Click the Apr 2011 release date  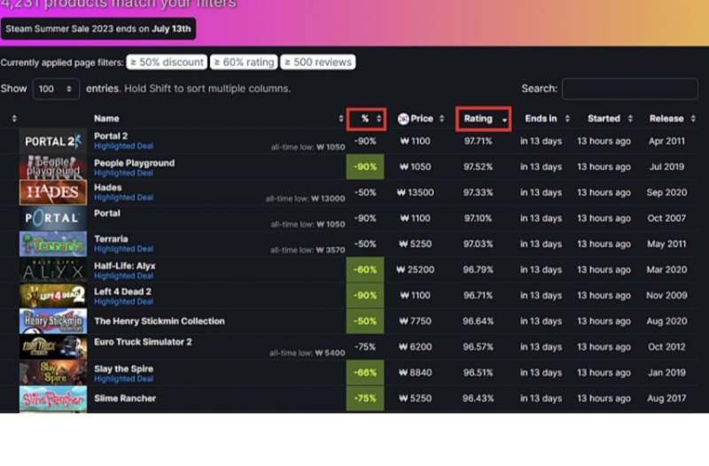click(666, 141)
